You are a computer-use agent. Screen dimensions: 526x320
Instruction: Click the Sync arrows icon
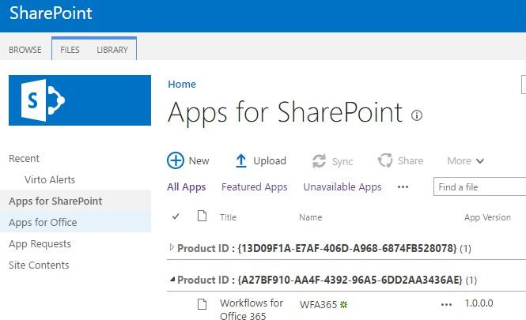(319, 161)
